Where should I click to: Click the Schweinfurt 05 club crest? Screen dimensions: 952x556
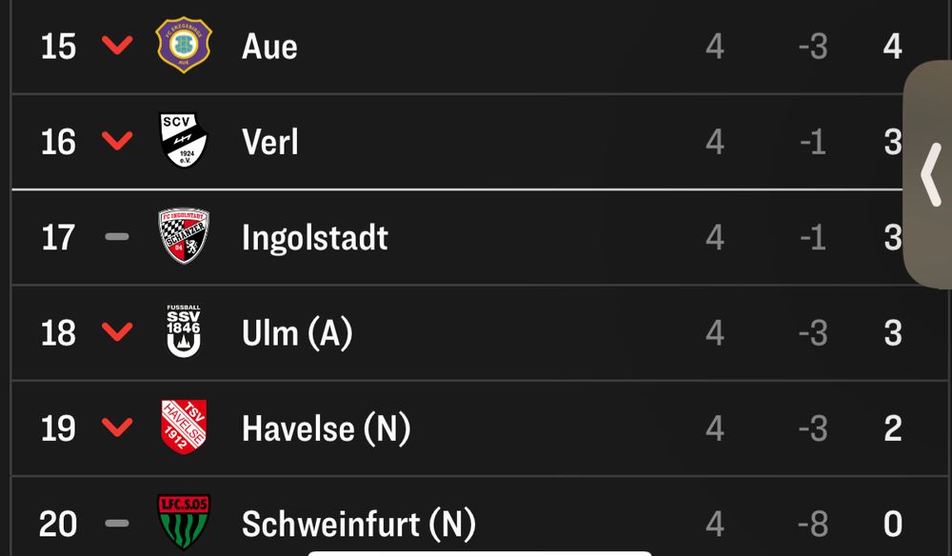click(x=183, y=522)
